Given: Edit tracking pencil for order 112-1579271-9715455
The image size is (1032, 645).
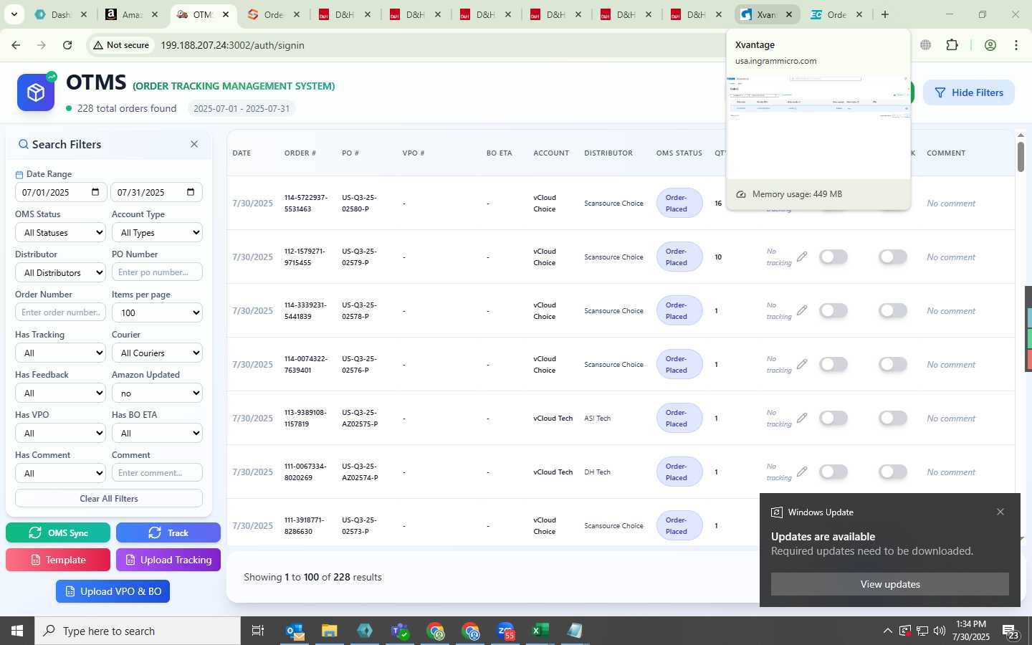Looking at the screenshot, I should [802, 257].
